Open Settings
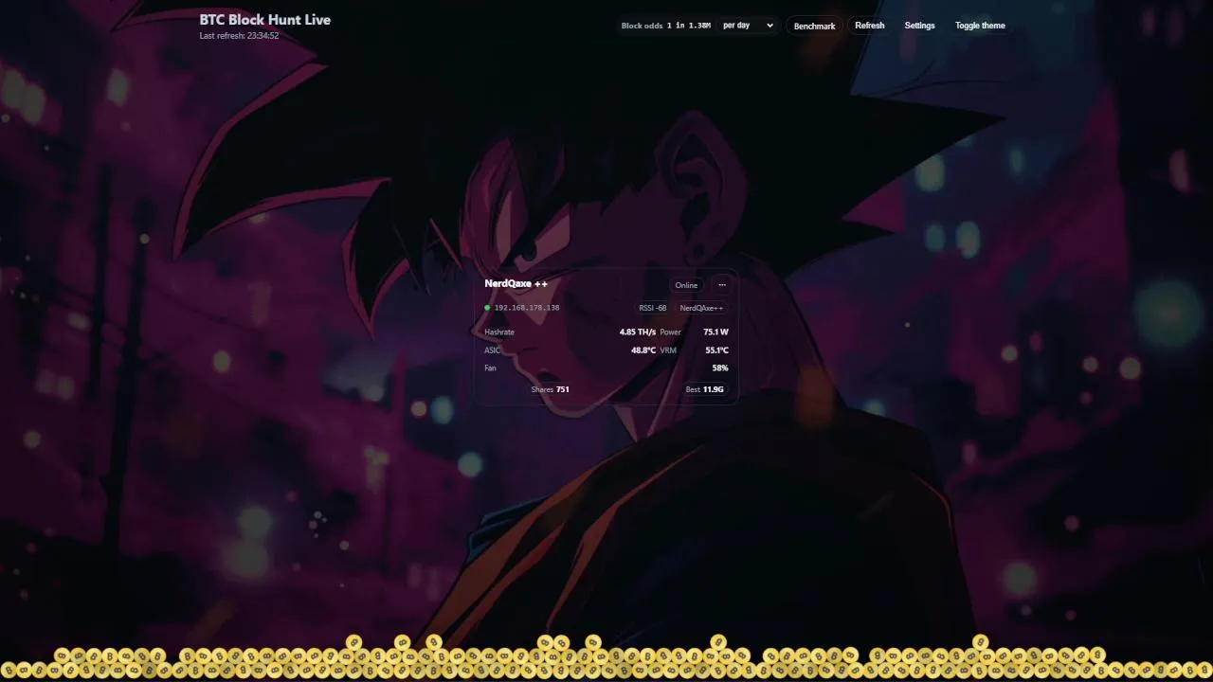 (x=919, y=26)
